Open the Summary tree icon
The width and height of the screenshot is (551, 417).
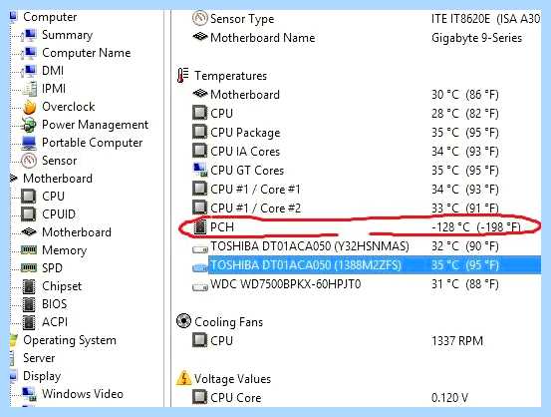[29, 35]
